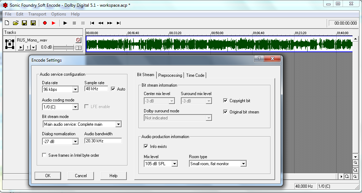This screenshot has height=193, width=362.
Task: Click the Pause transport button
Action: tap(83, 23)
